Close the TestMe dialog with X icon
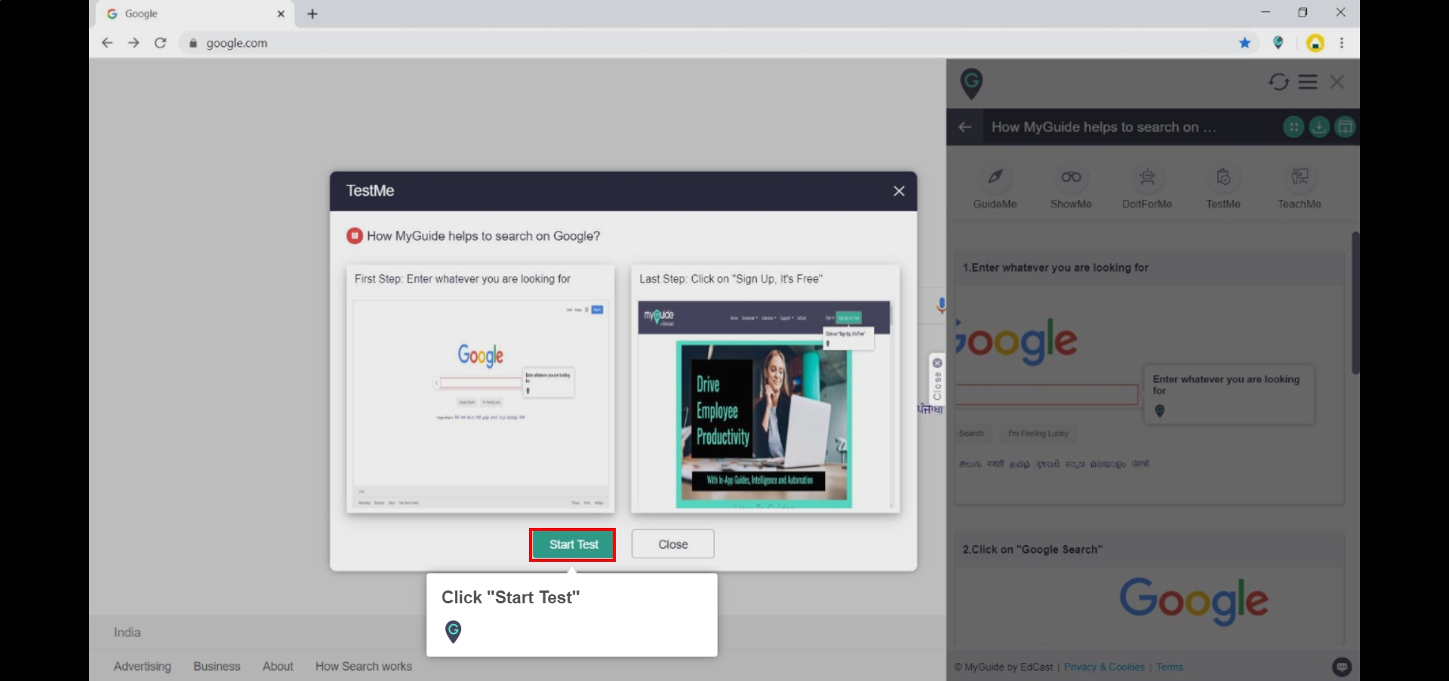Viewport: 1449px width, 681px height. [899, 192]
